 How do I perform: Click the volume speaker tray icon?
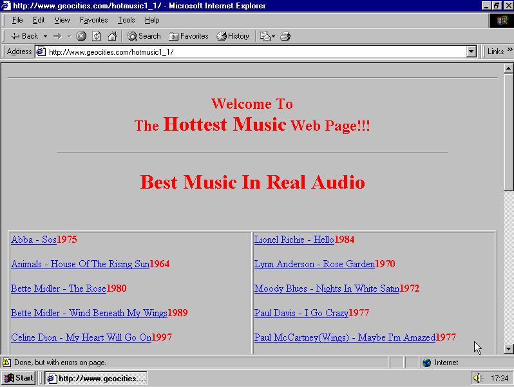(x=479, y=379)
